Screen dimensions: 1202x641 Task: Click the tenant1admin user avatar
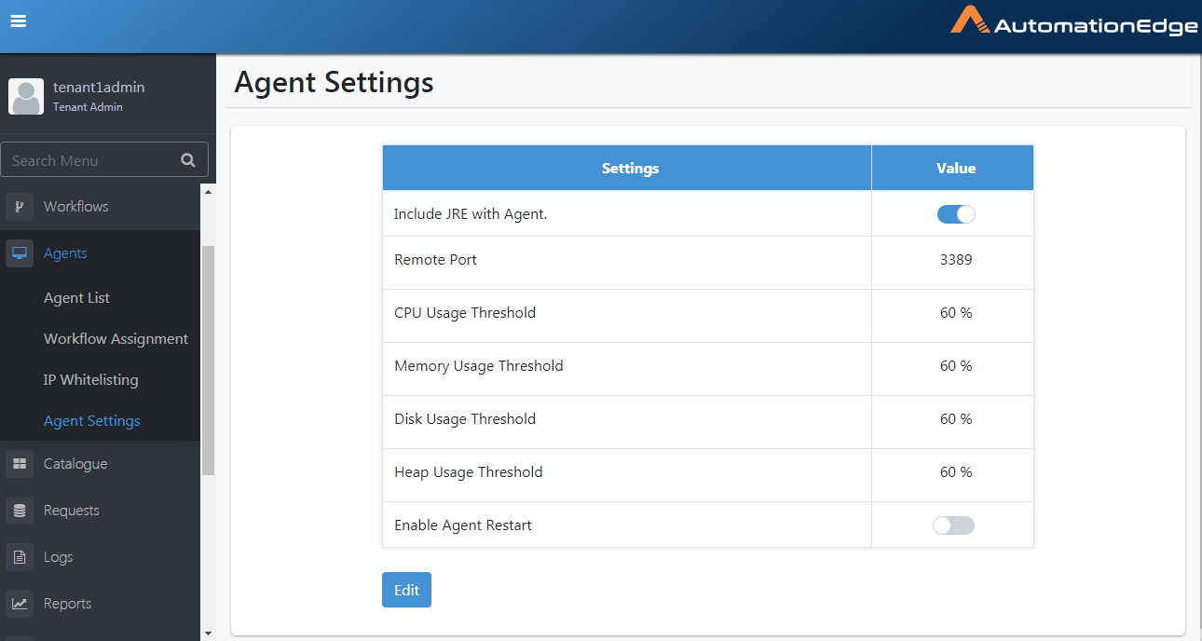pos(26,97)
